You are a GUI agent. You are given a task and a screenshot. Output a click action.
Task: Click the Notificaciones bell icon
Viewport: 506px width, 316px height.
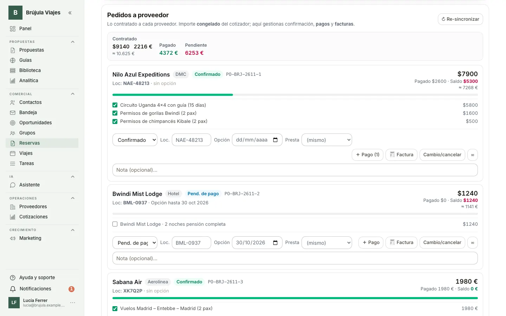pos(13,289)
